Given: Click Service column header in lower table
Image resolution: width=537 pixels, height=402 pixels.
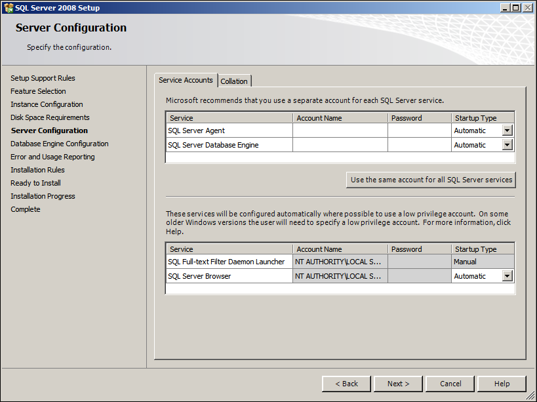Looking at the screenshot, I should (x=229, y=249).
